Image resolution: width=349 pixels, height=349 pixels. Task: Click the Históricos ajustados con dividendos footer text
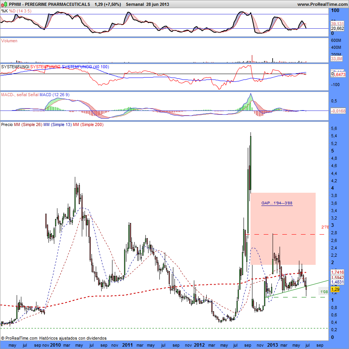[73, 338]
